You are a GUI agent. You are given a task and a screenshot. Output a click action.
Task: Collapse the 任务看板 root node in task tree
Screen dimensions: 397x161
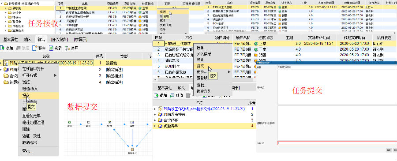tap(2, 4)
